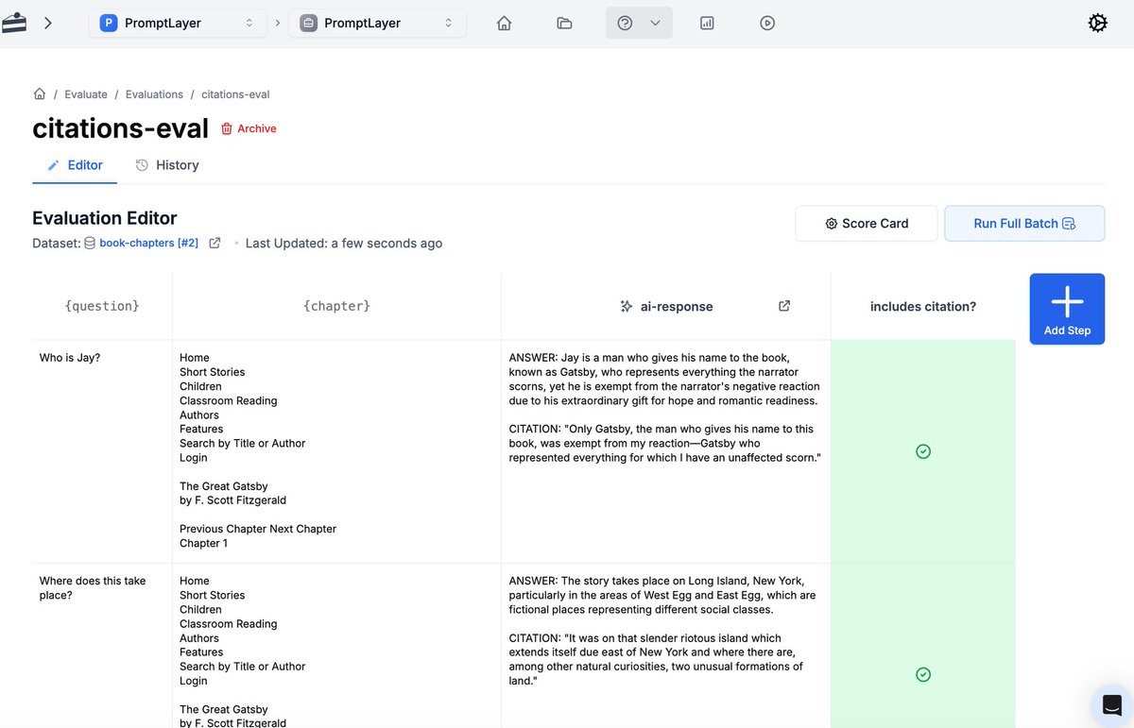
Task: Open the Score Card
Action: (867, 224)
